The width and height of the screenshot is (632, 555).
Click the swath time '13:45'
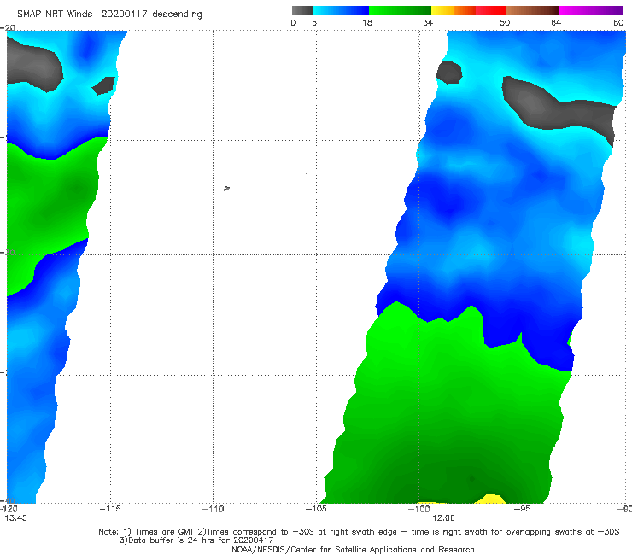tap(15, 518)
